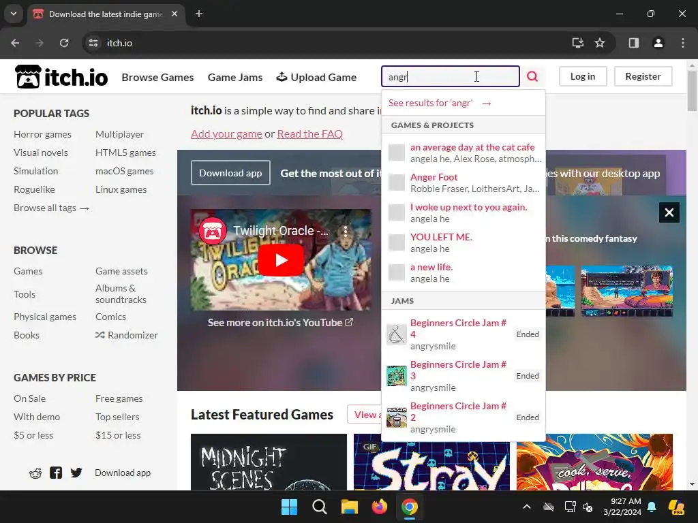Click the Register button

pyautogui.click(x=643, y=76)
